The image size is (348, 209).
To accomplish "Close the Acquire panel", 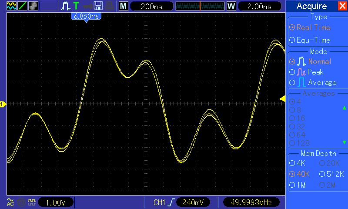I will tap(342, 6).
